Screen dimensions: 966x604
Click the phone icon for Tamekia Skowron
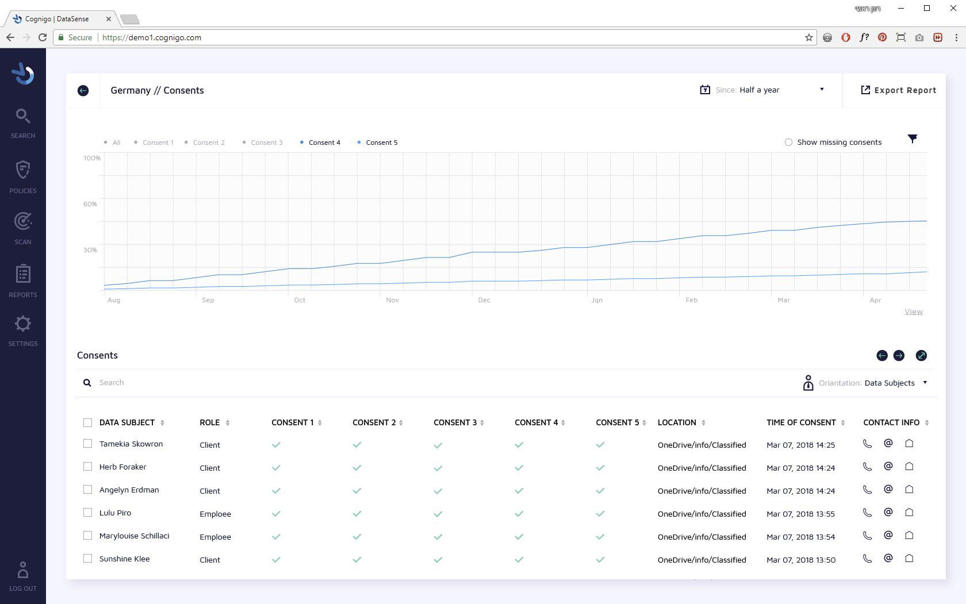[867, 444]
